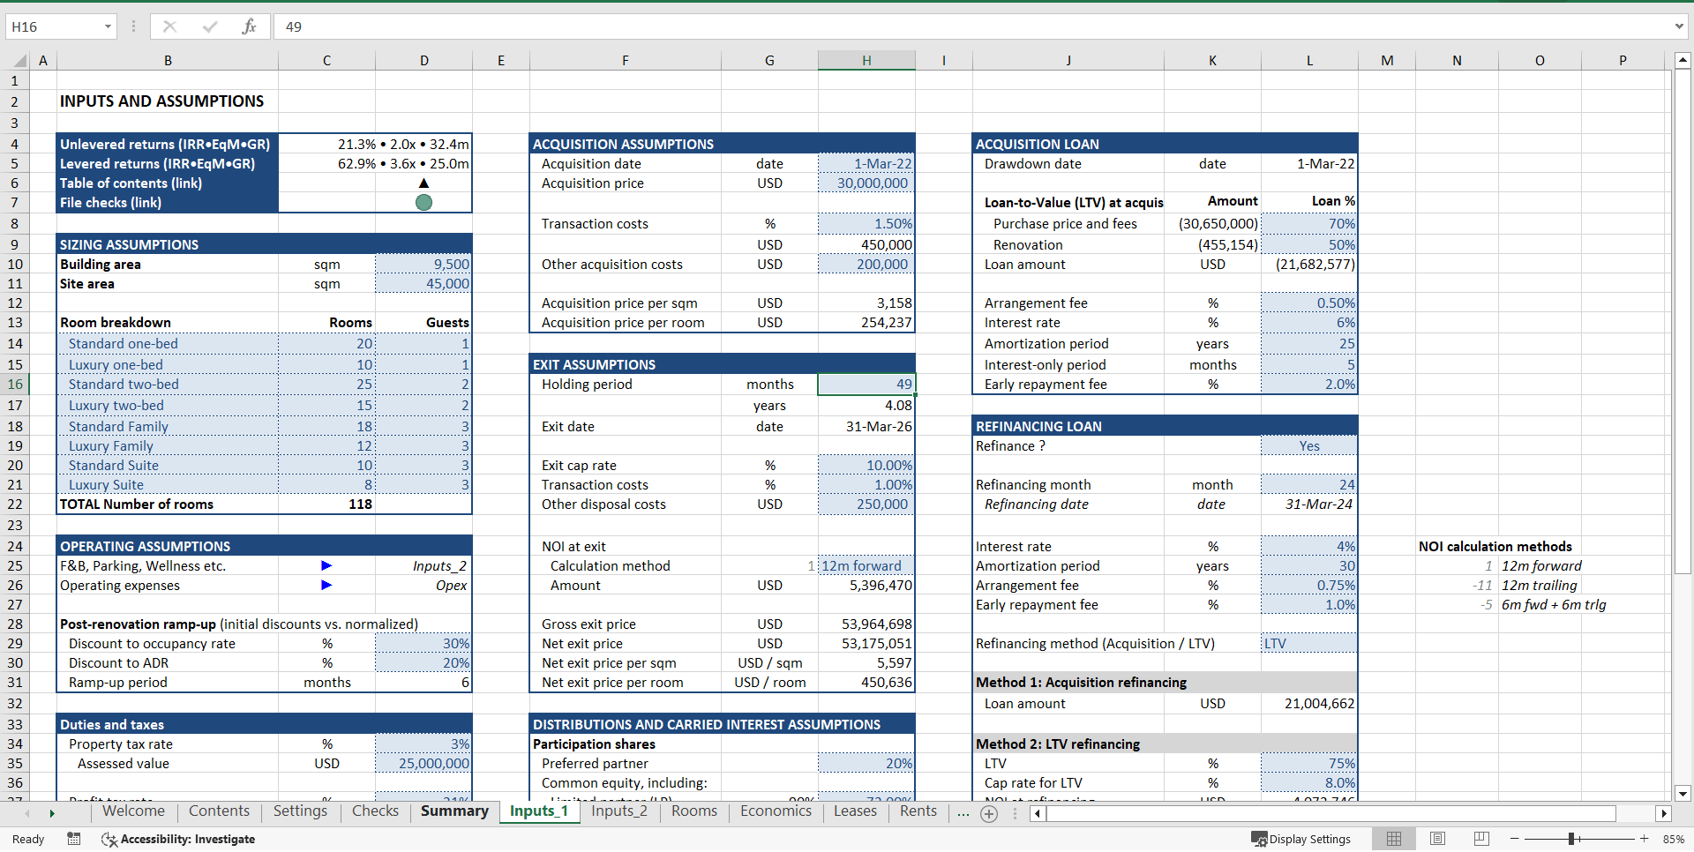Open Display Settings in status bar

tap(1301, 839)
